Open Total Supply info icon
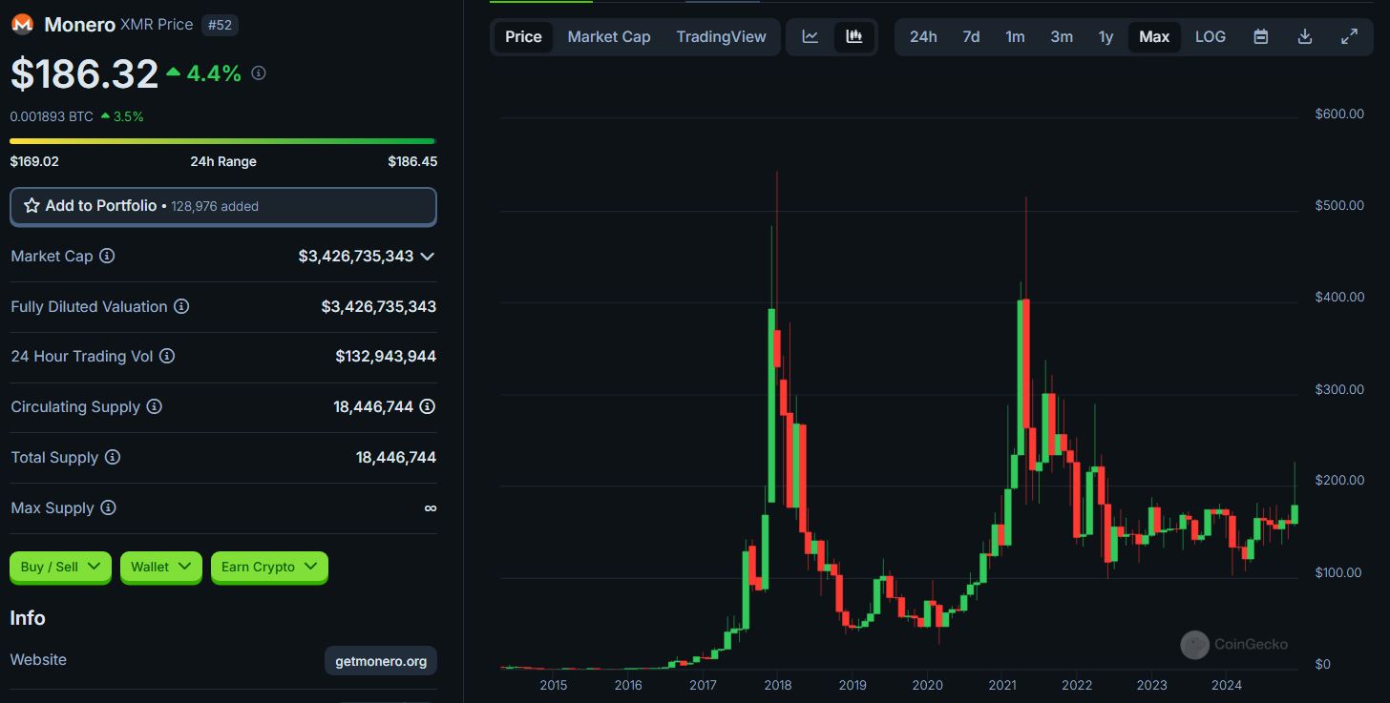Image resolution: width=1390 pixels, height=703 pixels. [x=113, y=457]
